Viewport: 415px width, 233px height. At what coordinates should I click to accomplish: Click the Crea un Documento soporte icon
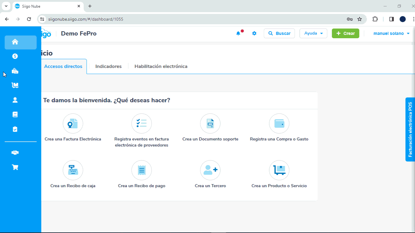210,123
